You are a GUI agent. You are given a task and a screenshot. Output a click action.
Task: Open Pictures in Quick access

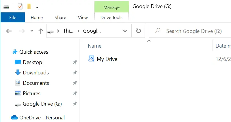(31, 93)
